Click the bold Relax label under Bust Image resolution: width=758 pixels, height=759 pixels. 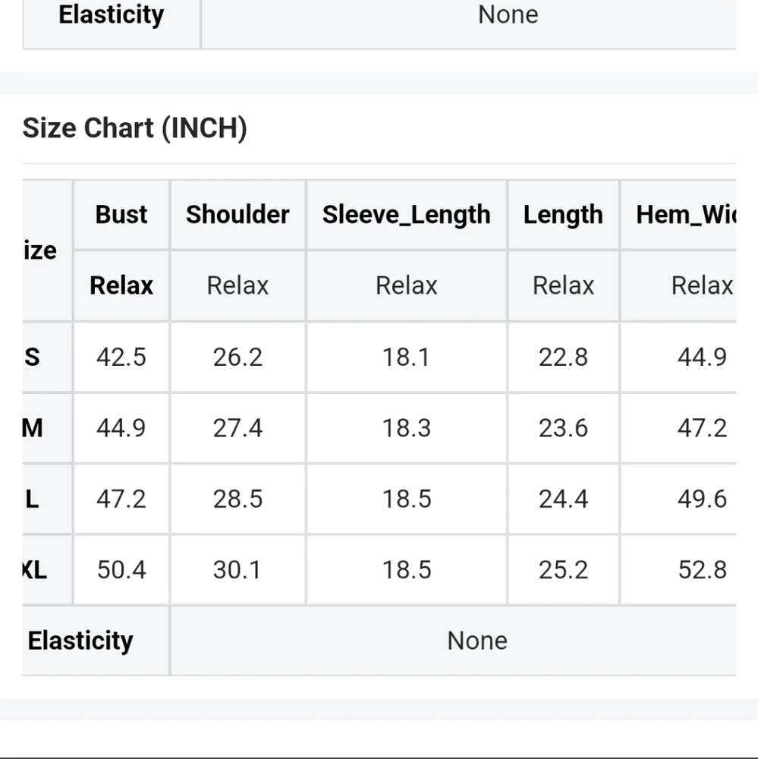121,285
